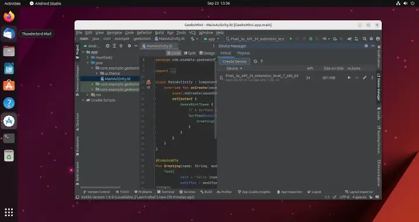This screenshot has height=222, width=419.
Task: Expand the ui.theme package
Action: [x=97, y=74]
